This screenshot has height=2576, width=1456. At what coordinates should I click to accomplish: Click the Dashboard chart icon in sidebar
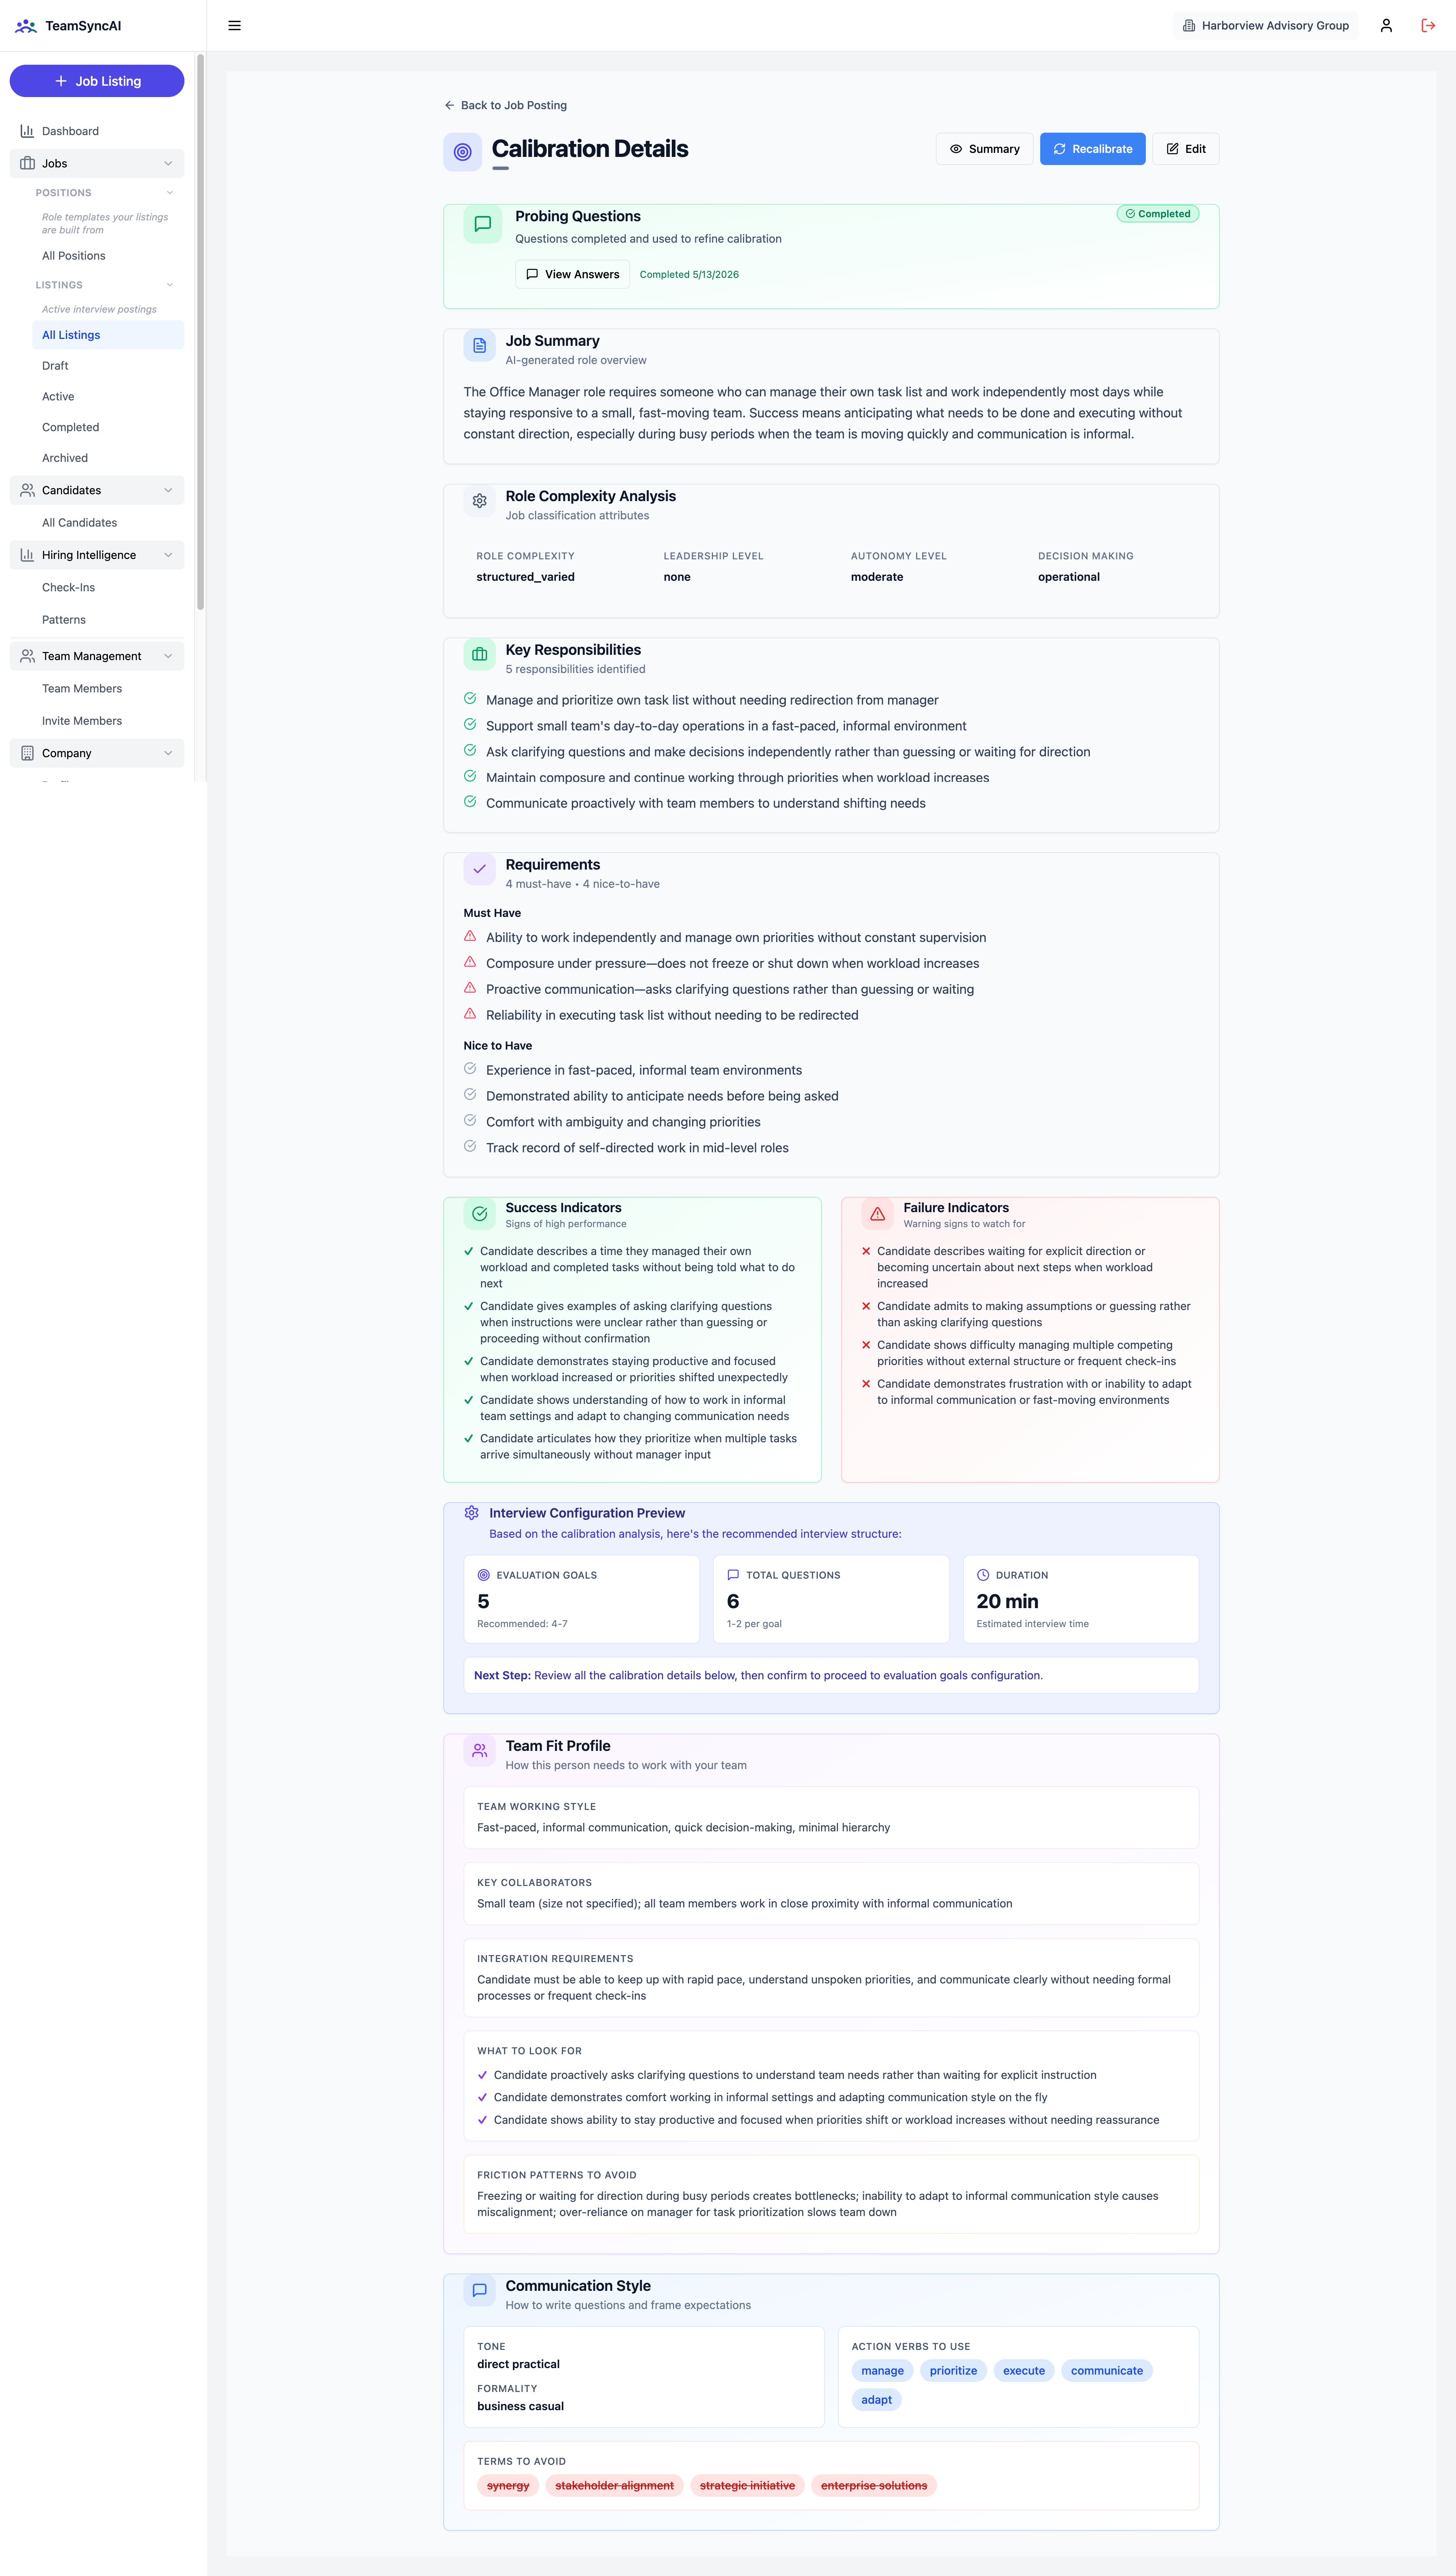[x=27, y=131]
